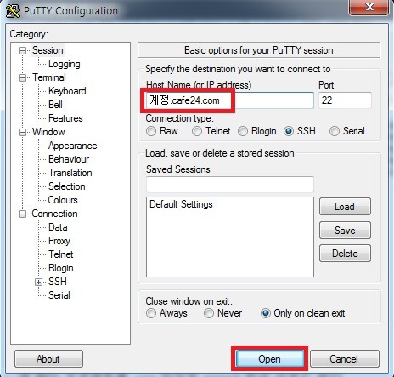Collapse the Terminal tree node
The height and width of the screenshot is (377, 394).
pos(22,77)
